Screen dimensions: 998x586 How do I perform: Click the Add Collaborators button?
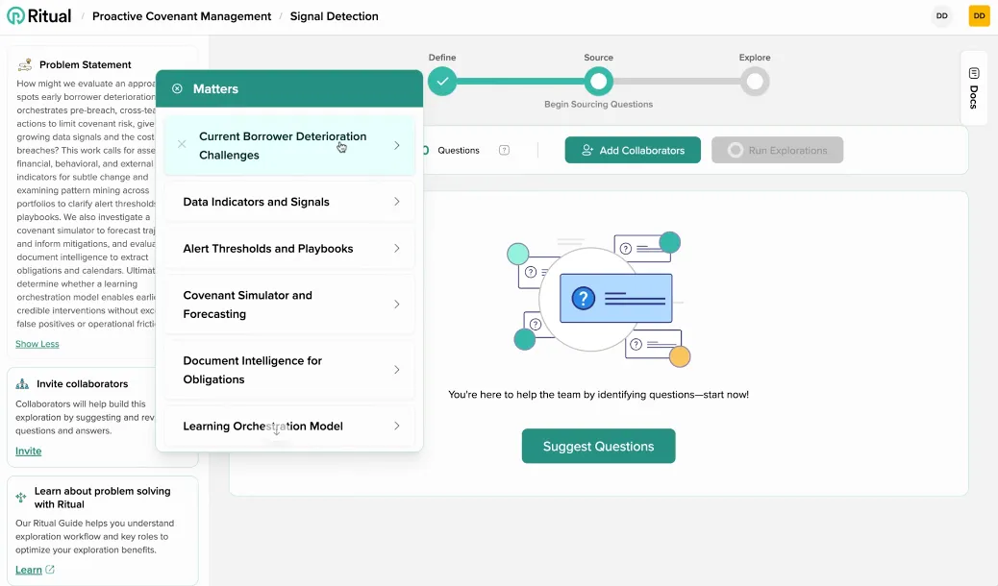point(633,150)
